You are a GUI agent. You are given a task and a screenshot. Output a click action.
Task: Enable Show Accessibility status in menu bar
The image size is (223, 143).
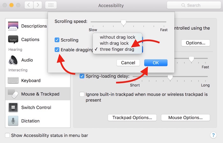click(7, 135)
